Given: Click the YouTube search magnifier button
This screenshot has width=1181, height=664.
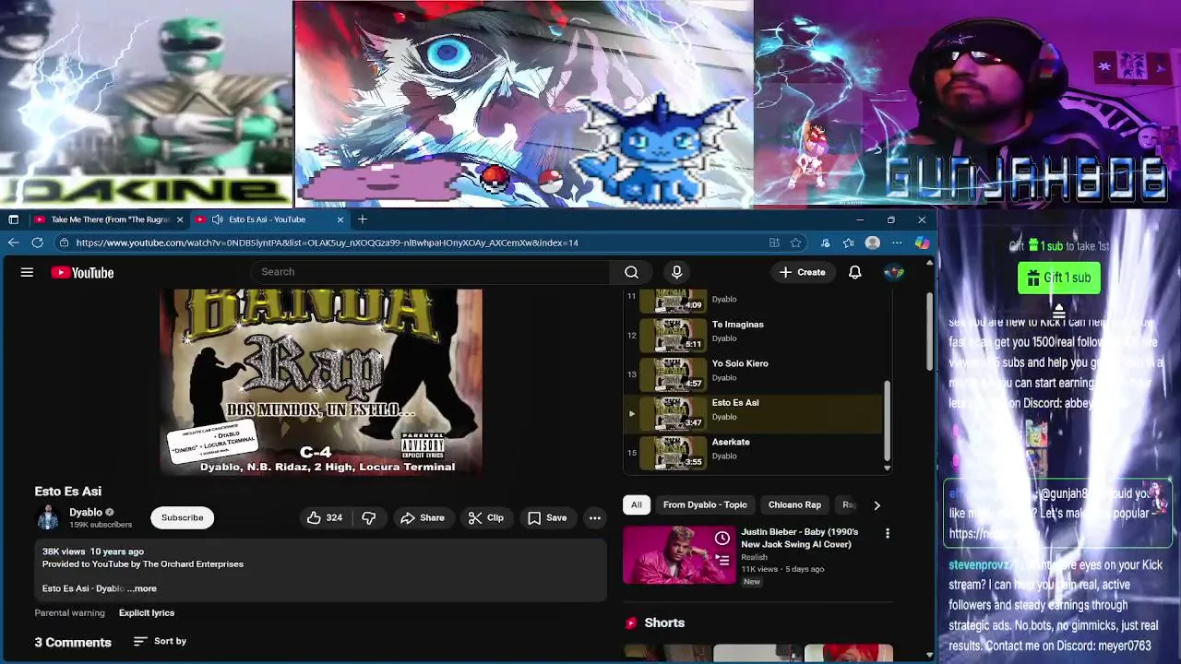Looking at the screenshot, I should point(631,272).
